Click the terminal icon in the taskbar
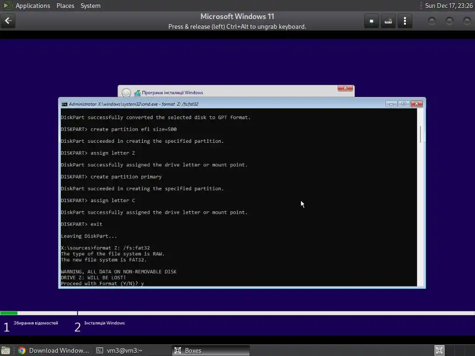 100,350
